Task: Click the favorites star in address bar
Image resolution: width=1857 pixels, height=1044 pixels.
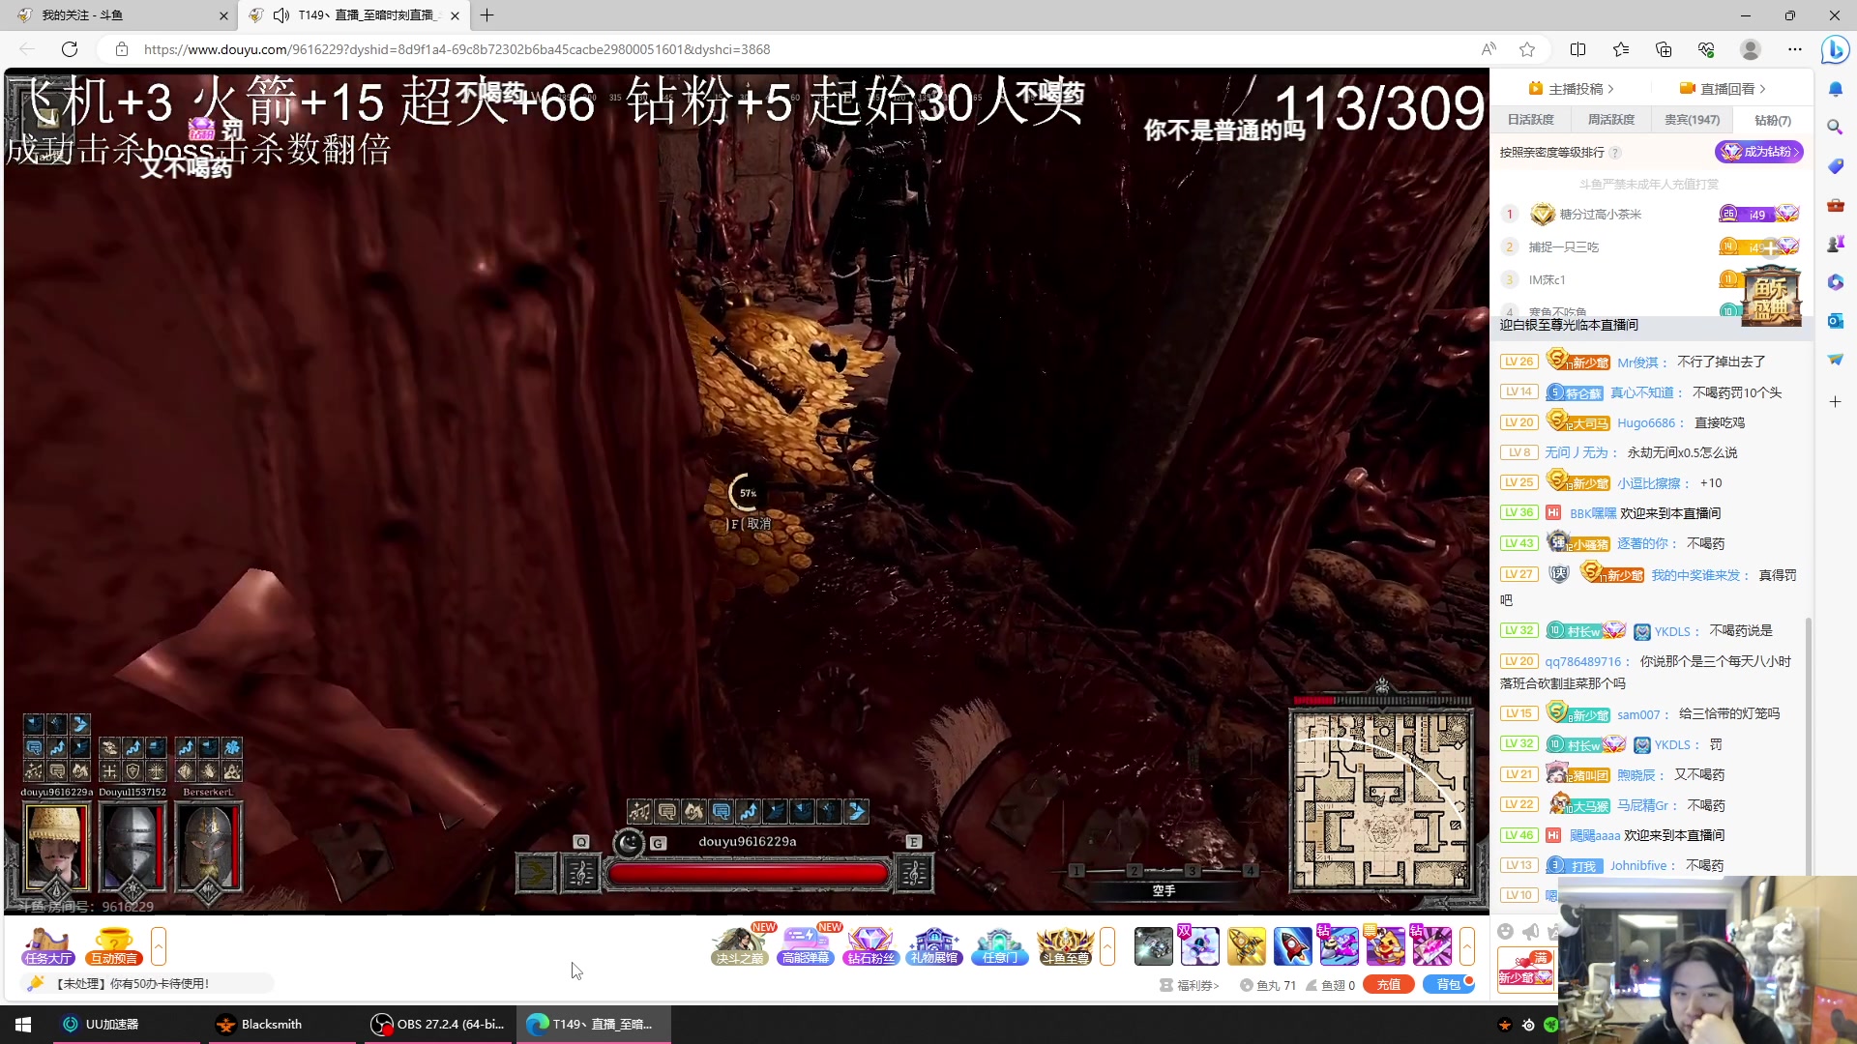Action: [1527, 49]
